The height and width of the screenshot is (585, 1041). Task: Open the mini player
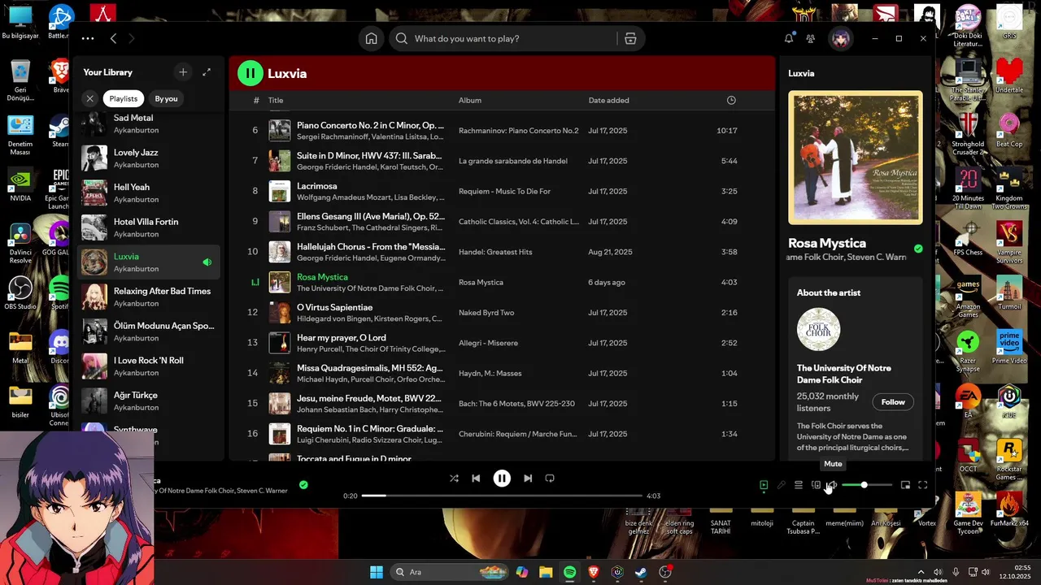[905, 485]
